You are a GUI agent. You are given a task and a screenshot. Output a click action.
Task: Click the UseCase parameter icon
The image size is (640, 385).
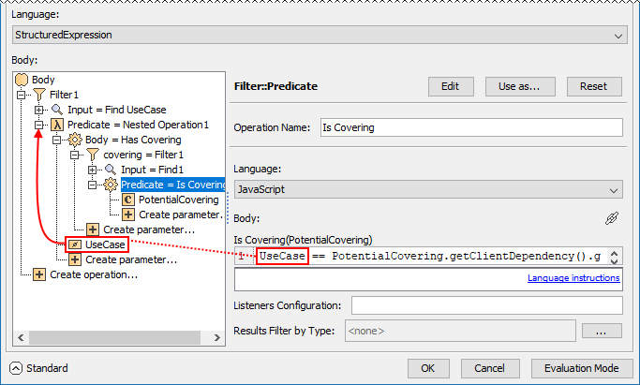coord(75,244)
